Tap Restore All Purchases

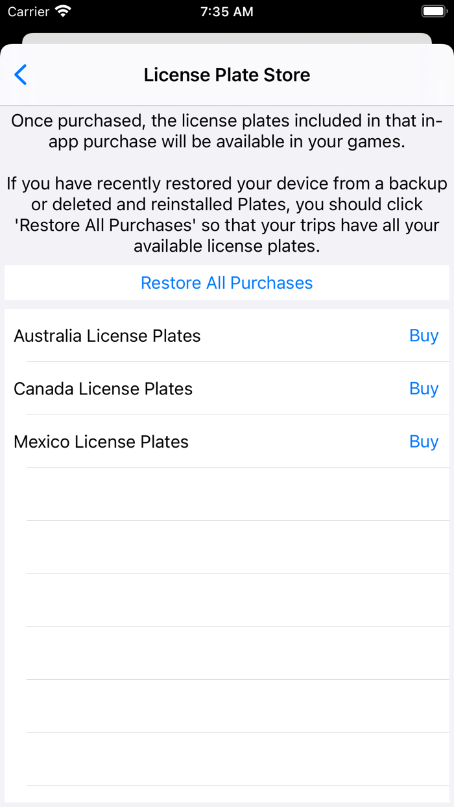click(x=226, y=283)
